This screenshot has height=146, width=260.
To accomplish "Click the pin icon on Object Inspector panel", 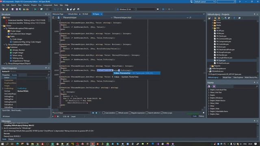I will [x=46, y=68].
